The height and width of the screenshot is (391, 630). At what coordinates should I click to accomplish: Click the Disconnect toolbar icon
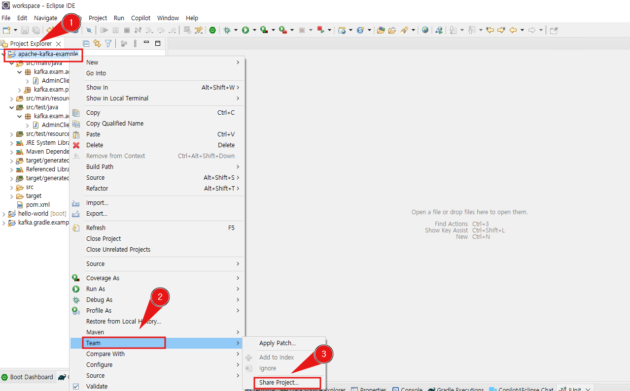[x=138, y=30]
